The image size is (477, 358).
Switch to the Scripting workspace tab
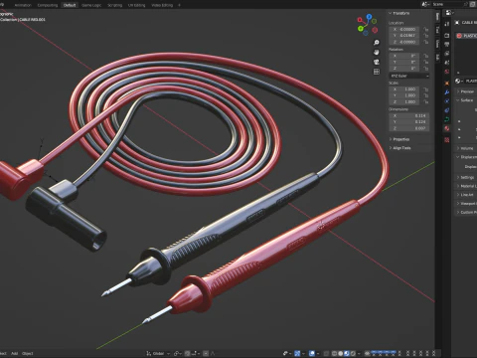click(115, 5)
